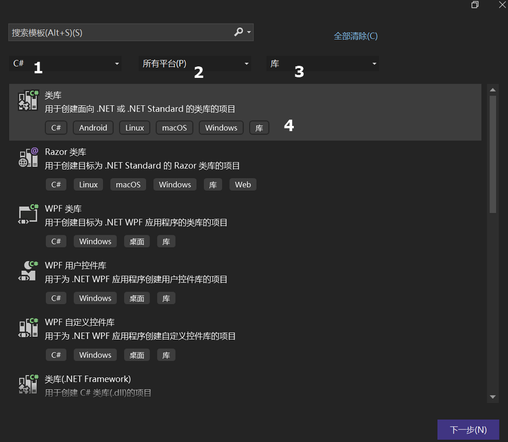
Task: Click the scrollbar down arrow
Action: [493, 397]
